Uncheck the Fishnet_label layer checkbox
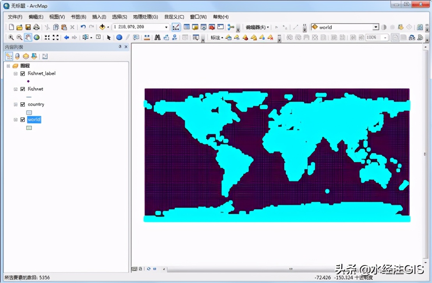The image size is (432, 283). coord(23,73)
